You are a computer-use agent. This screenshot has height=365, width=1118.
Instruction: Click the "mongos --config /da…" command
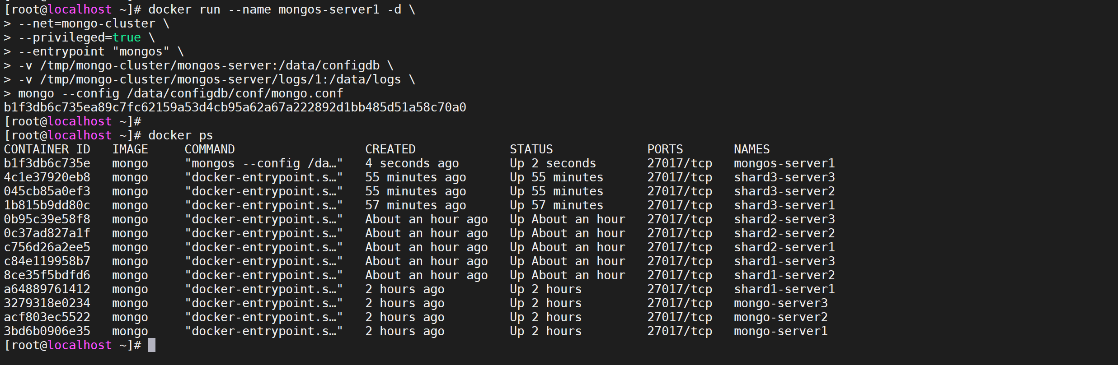(x=264, y=163)
